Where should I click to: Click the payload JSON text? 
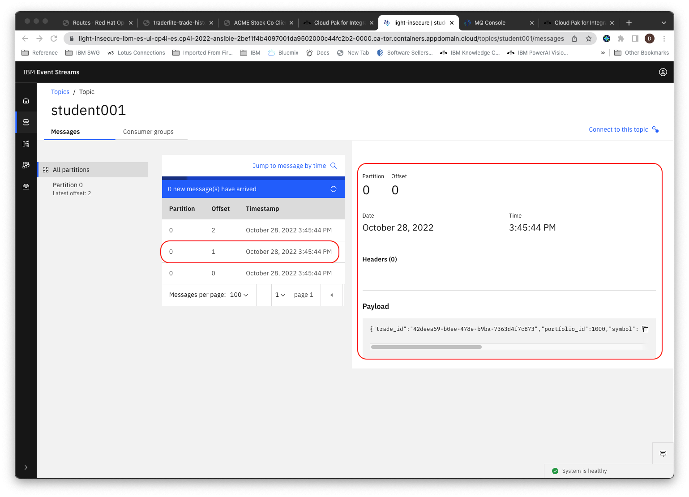pyautogui.click(x=504, y=329)
